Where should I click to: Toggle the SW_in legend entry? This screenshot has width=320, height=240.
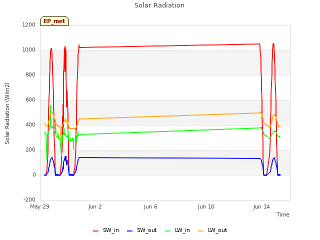point(106,230)
